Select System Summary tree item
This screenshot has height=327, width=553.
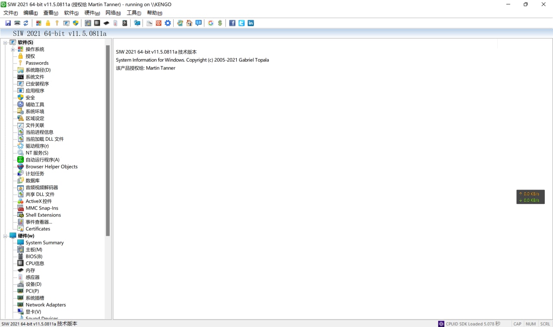coord(44,243)
